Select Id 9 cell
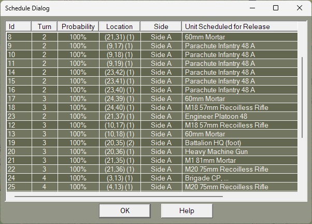Viewport: 312px width, 224px height. coord(19,46)
